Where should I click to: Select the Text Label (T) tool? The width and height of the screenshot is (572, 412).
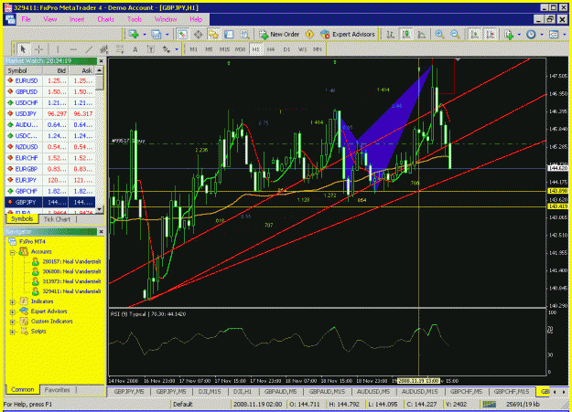tap(151, 49)
